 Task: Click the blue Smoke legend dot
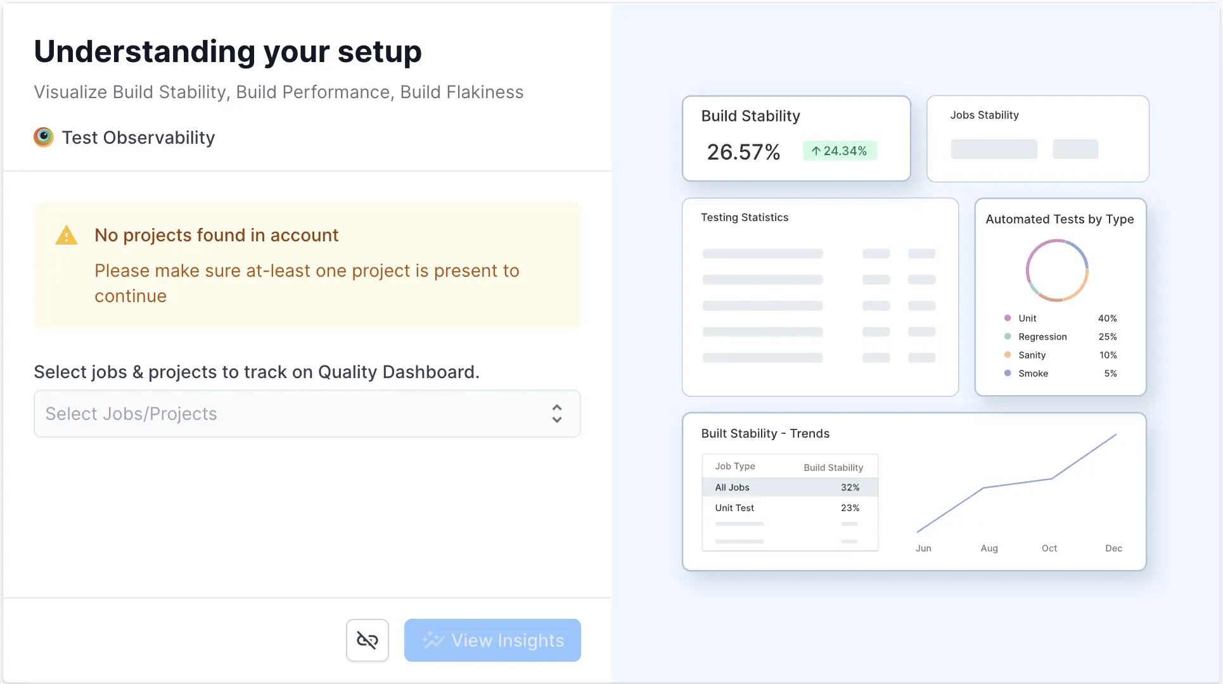click(x=1008, y=374)
